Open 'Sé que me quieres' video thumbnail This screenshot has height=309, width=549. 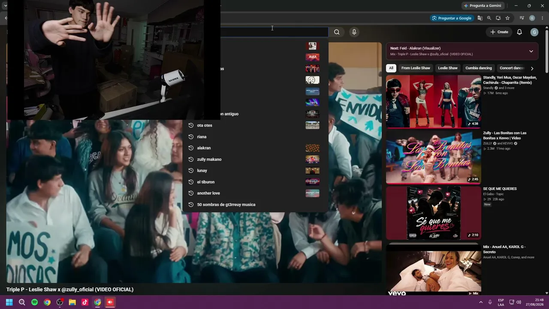434,213
